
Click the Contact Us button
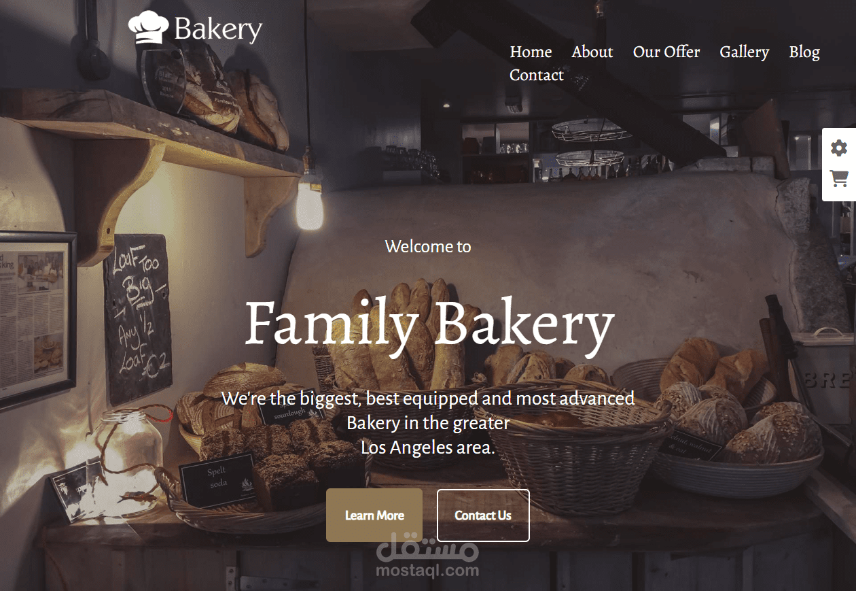pyautogui.click(x=483, y=516)
